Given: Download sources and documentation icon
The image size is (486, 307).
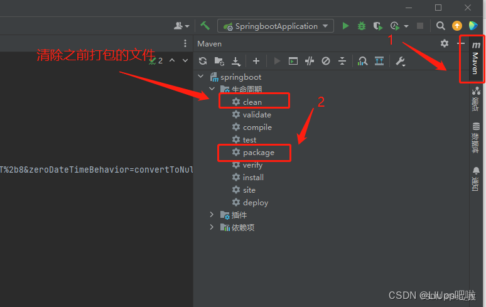Looking at the screenshot, I should (236, 62).
